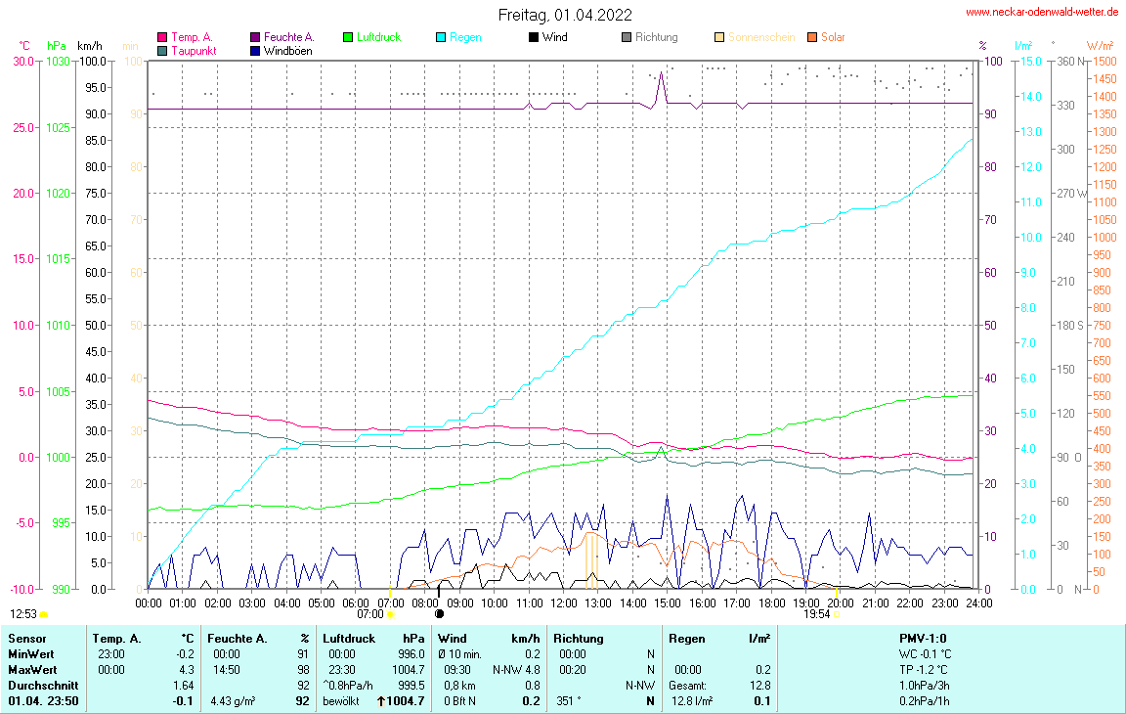
Task: Click the 'W/m²' axis unit label
Action: pos(1101,46)
